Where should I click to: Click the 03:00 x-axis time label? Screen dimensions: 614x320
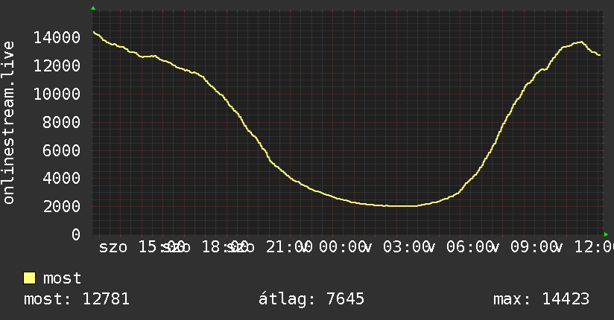pyautogui.click(x=406, y=247)
